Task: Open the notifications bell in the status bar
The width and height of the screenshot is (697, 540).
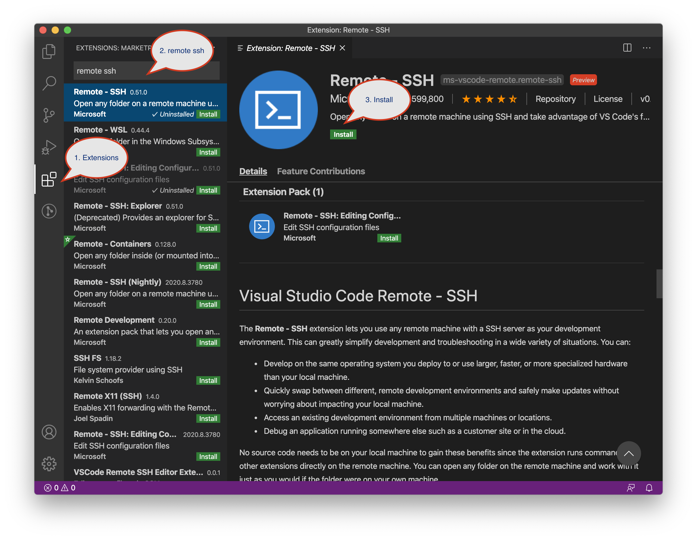Action: [649, 488]
